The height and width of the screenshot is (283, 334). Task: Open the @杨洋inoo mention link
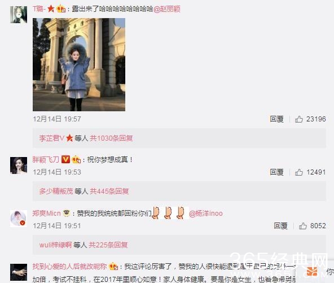pyautogui.click(x=206, y=214)
